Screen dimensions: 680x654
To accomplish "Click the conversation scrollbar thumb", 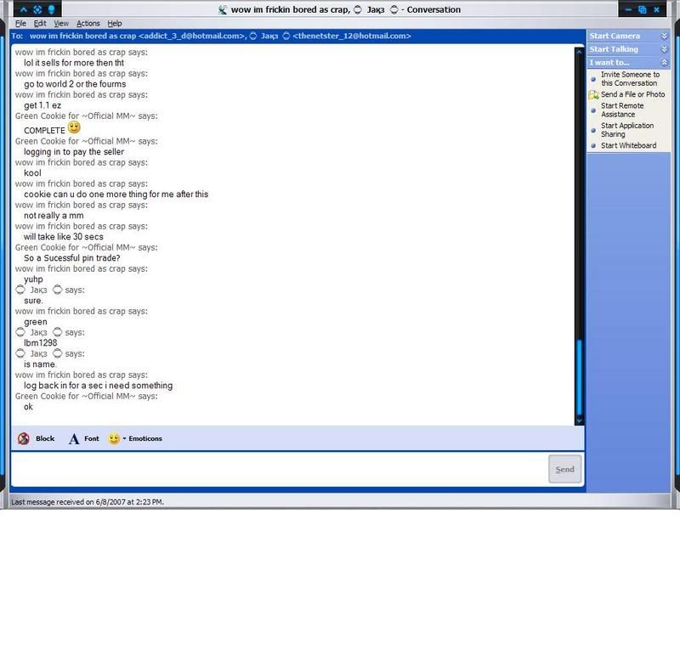I will click(x=579, y=377).
